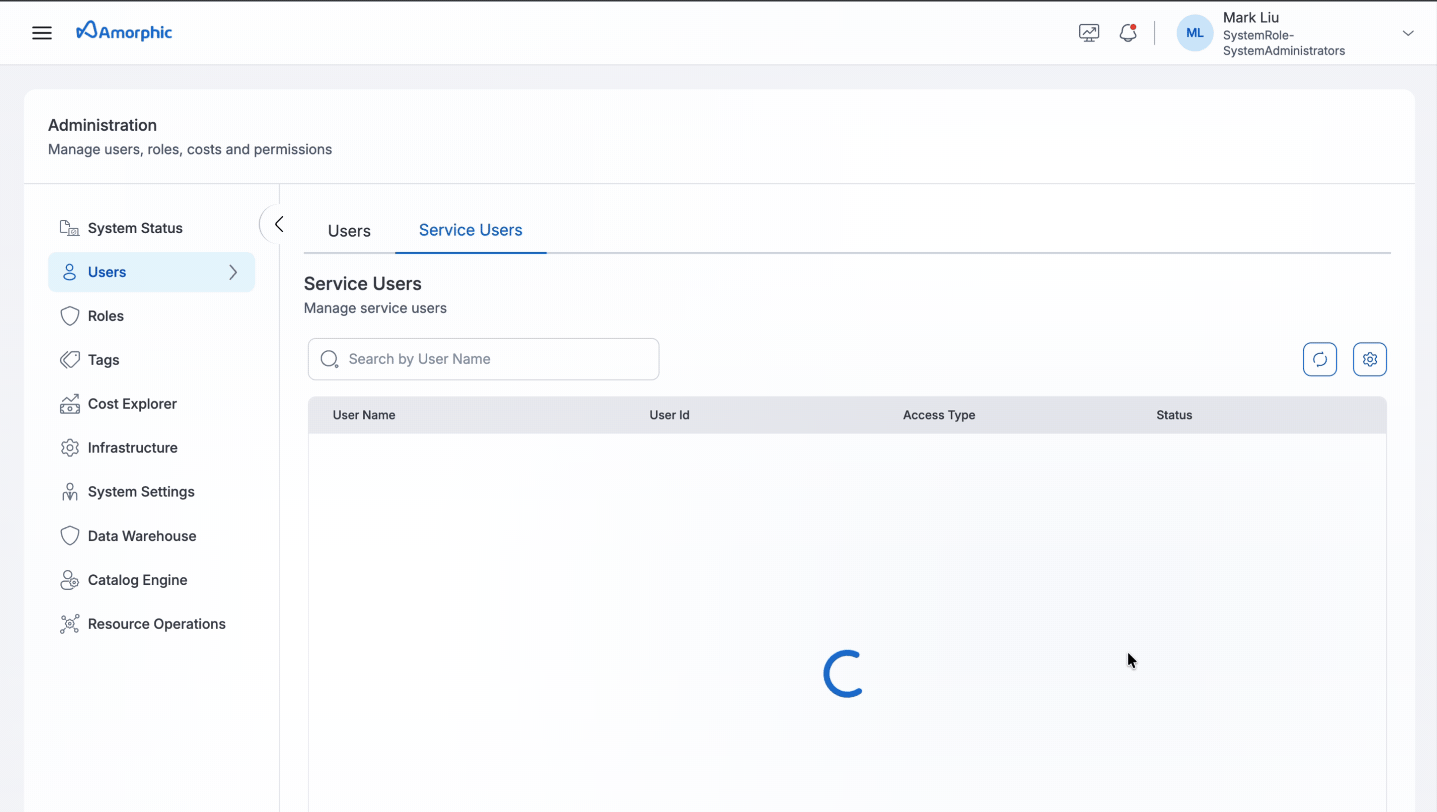
Task: Open the monitor chart icon in header
Action: pos(1088,33)
